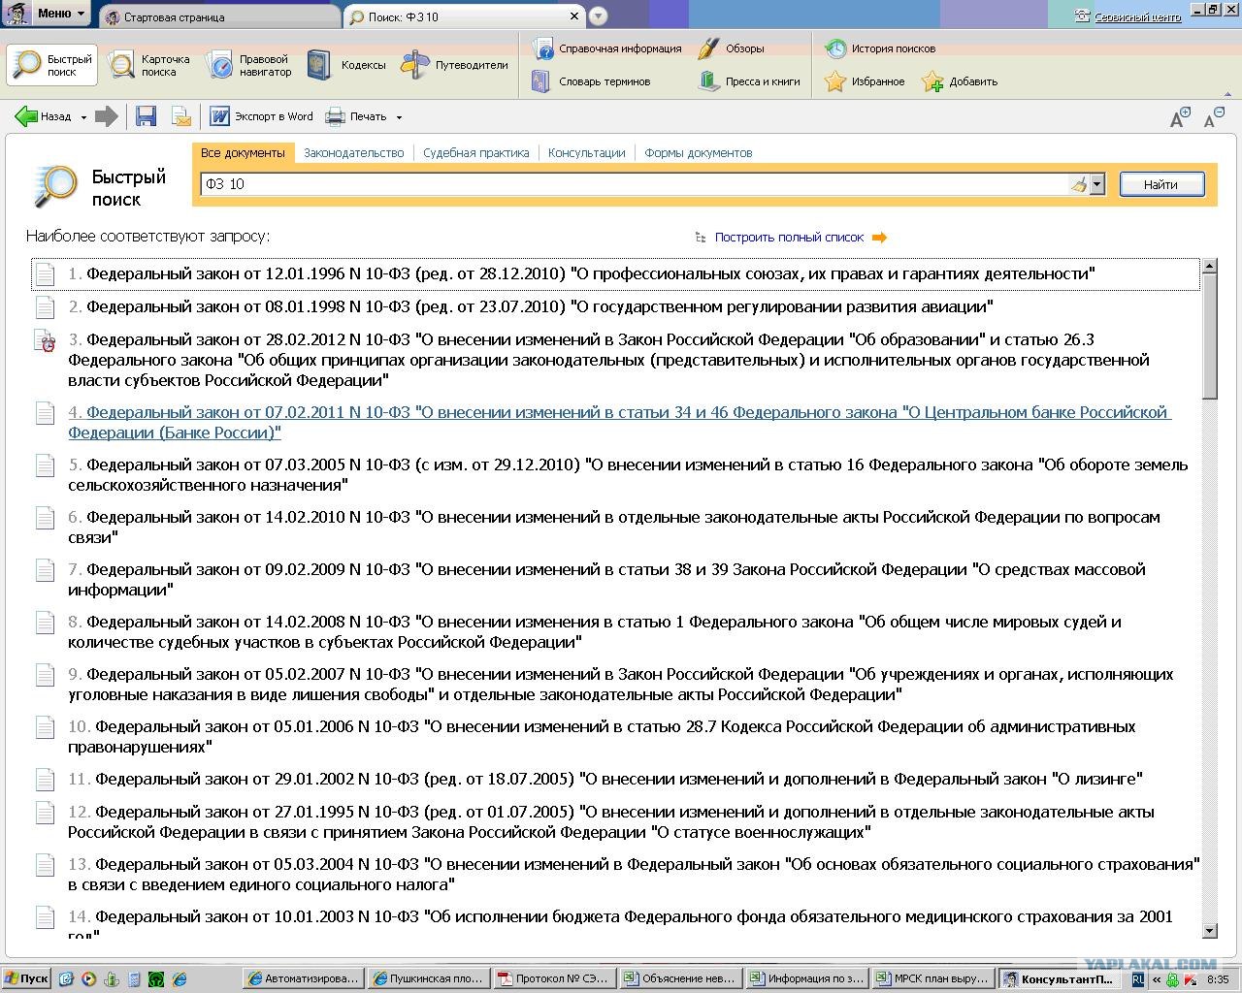Open Словарь терминов

[x=591, y=81]
